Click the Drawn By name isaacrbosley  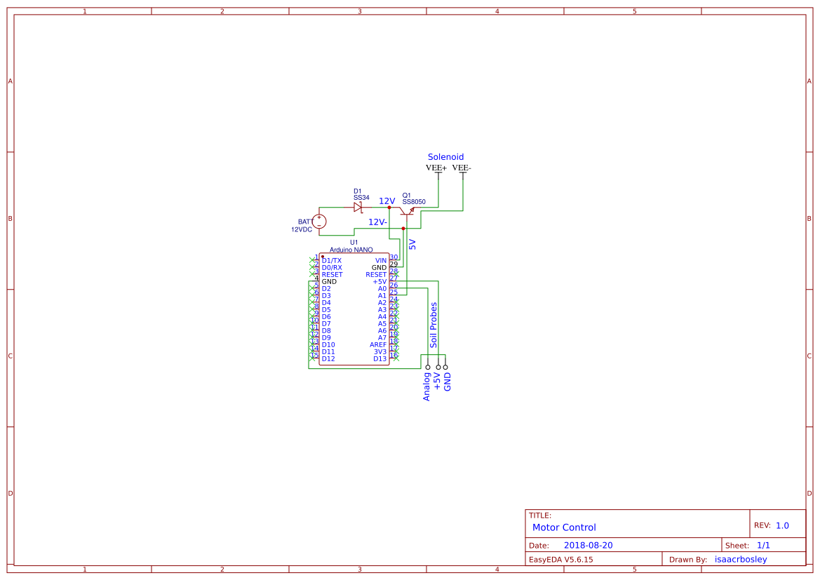(740, 558)
